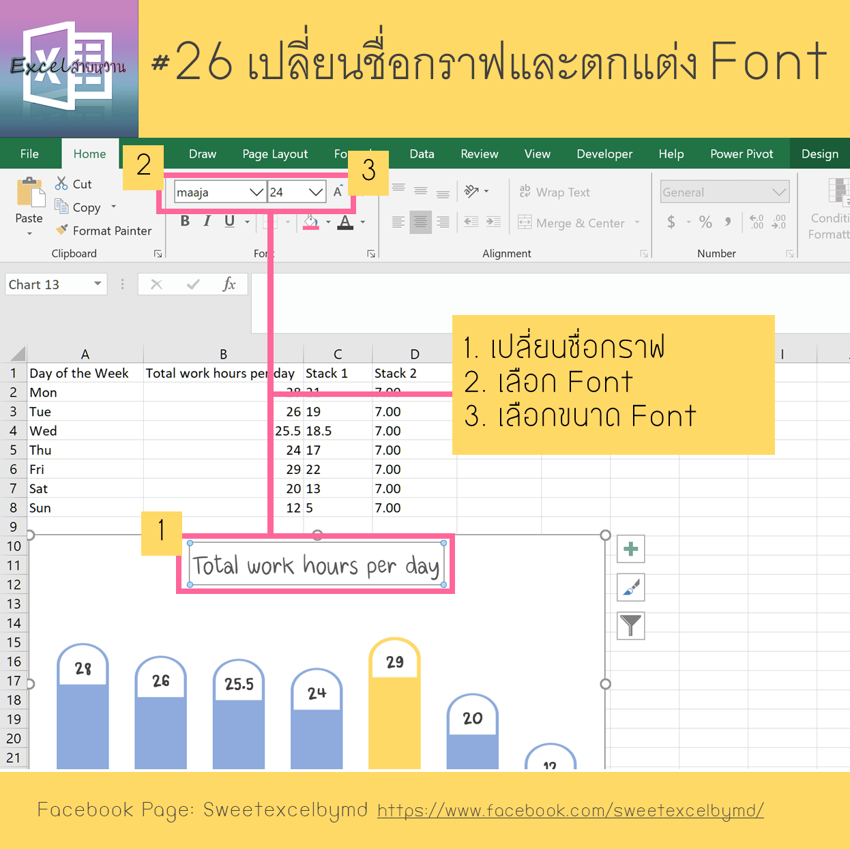Open the Underline style dropdown arrow
Viewport: 850px width, 849px height.
pyautogui.click(x=247, y=222)
